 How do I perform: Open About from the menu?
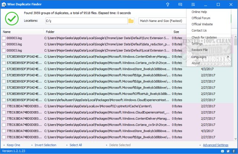click(196, 63)
